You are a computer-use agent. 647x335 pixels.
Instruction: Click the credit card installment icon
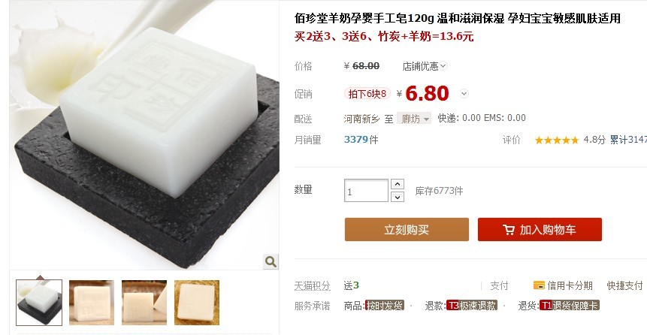539,285
